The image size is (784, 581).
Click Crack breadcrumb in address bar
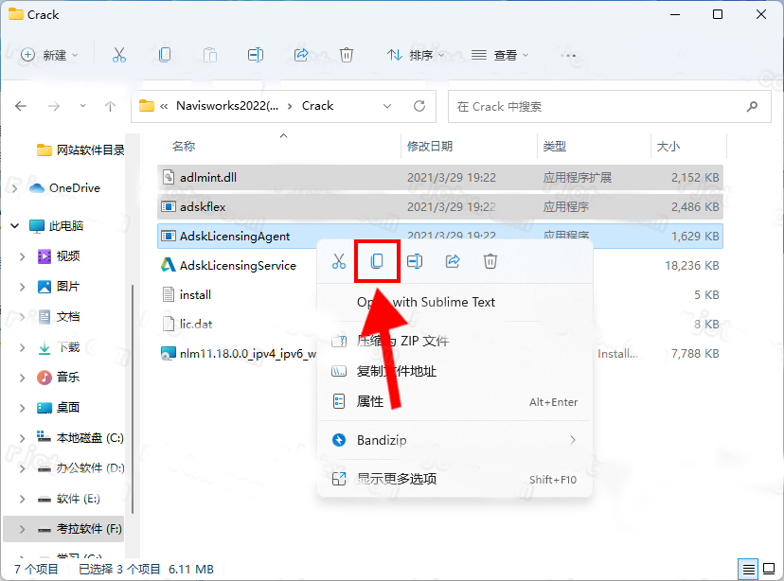pyautogui.click(x=317, y=106)
